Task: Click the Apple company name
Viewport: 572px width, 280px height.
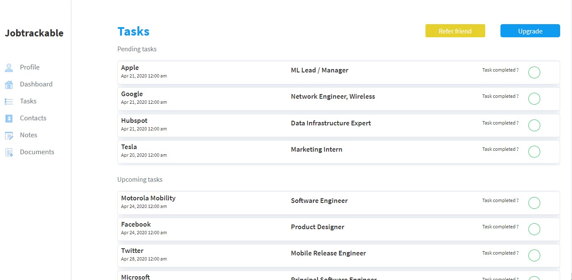Action: point(130,68)
